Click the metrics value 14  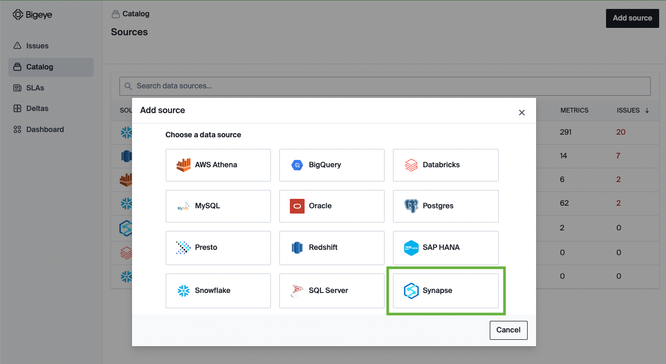[564, 156]
